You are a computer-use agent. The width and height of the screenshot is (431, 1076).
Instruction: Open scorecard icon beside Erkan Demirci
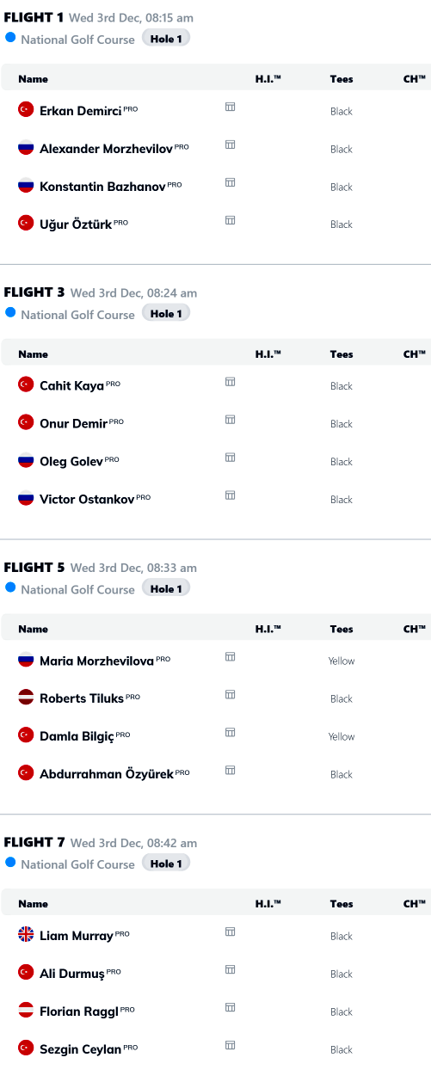pyautogui.click(x=230, y=107)
